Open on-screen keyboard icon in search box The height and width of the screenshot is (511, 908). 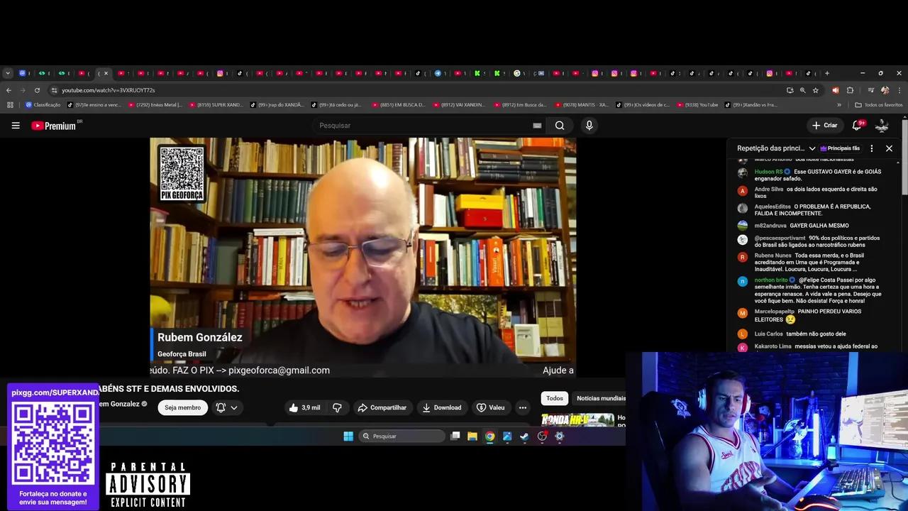tap(537, 126)
